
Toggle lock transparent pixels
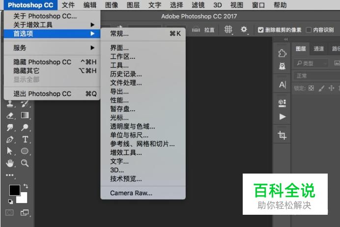311,88
